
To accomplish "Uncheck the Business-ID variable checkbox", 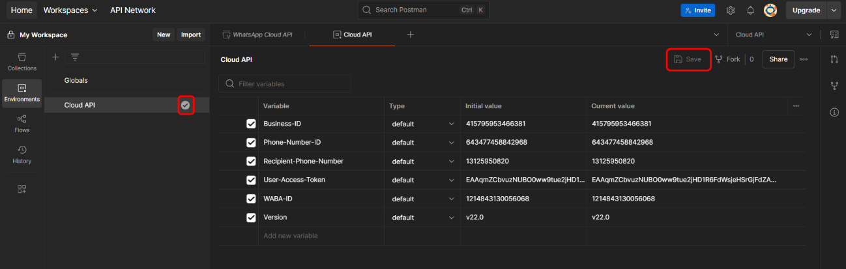I will point(251,124).
